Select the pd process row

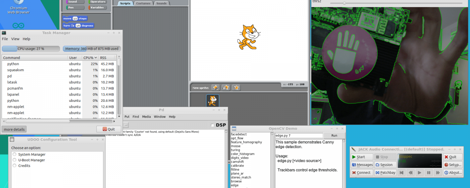[x=59, y=76]
